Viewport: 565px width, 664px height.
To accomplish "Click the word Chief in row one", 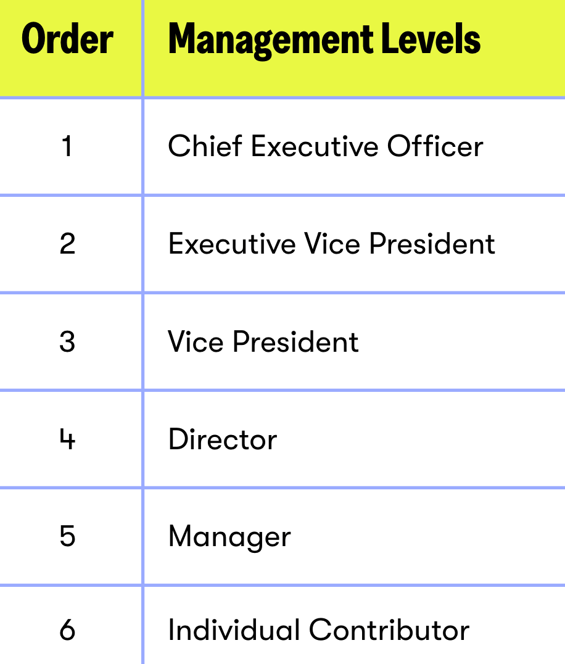I will click(205, 146).
